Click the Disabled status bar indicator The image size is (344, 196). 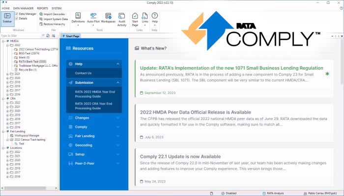click(229, 194)
